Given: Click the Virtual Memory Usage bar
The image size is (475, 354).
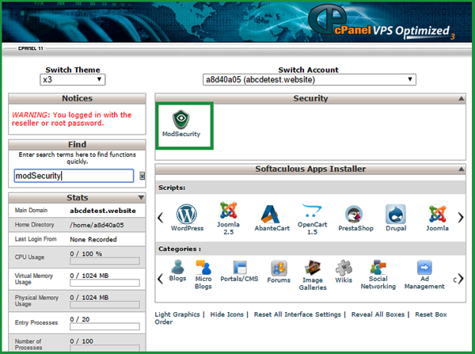Looking at the screenshot, I should [104, 283].
